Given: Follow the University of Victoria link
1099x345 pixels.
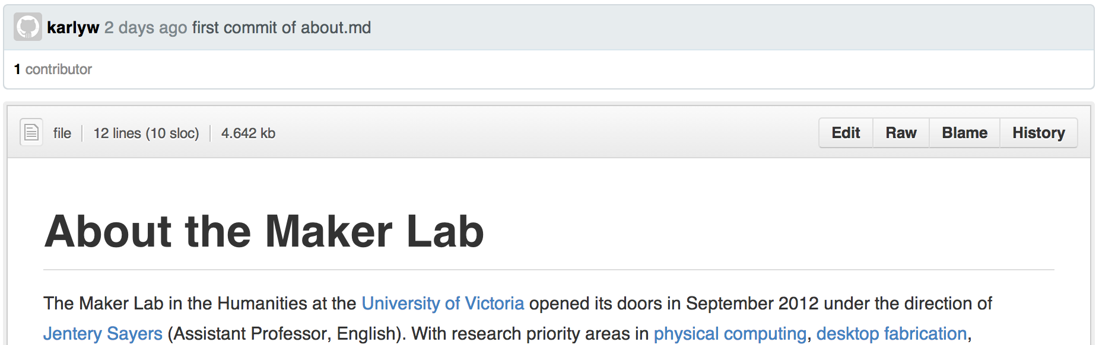Looking at the screenshot, I should click(443, 304).
